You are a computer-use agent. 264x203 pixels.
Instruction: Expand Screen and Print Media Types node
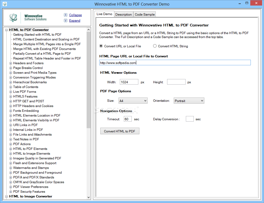pyautogui.click(x=11, y=73)
